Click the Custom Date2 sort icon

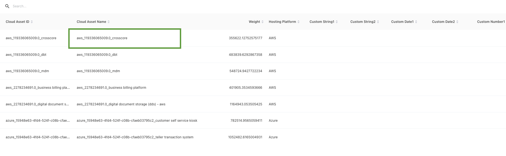(x=457, y=22)
